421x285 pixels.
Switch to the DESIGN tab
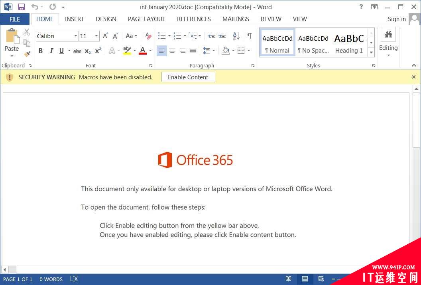click(106, 19)
